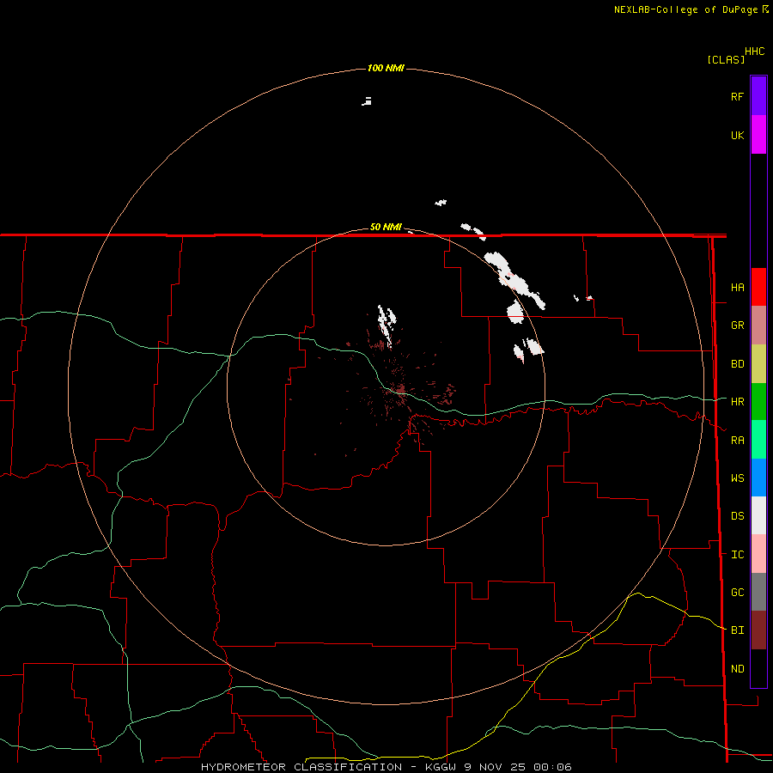Click the HR legend label

coord(737,402)
